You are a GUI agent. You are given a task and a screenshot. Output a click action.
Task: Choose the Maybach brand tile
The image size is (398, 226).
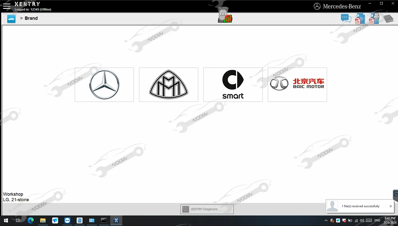coord(168,84)
